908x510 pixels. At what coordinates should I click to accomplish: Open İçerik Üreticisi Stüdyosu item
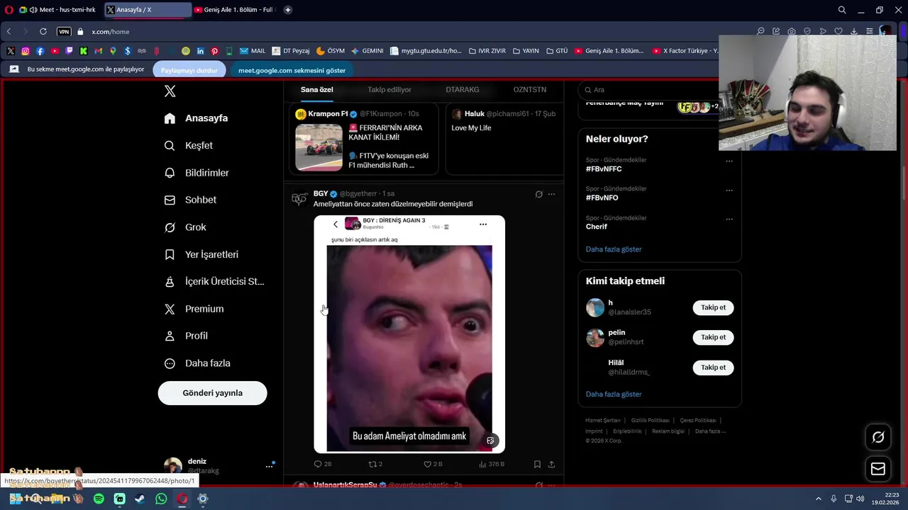[x=214, y=281]
